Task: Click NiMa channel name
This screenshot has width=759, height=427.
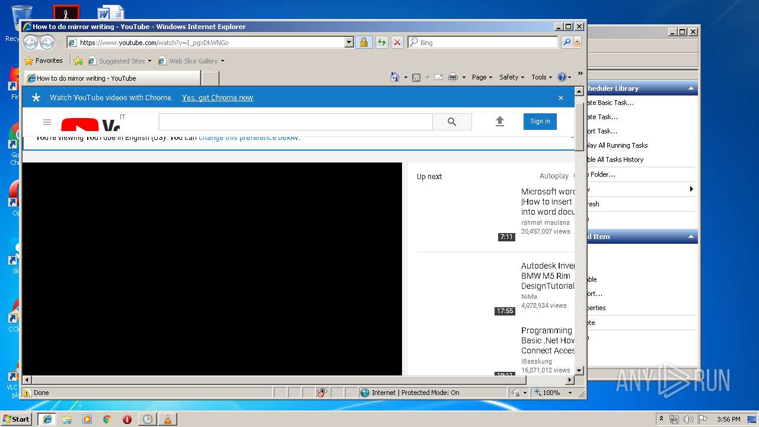Action: pos(529,297)
